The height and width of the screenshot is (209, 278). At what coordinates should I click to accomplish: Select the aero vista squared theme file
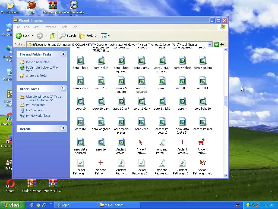point(80,146)
